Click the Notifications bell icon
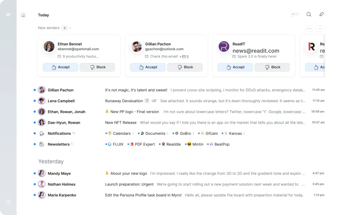Viewport: 346px width, 215px height. click(41, 133)
